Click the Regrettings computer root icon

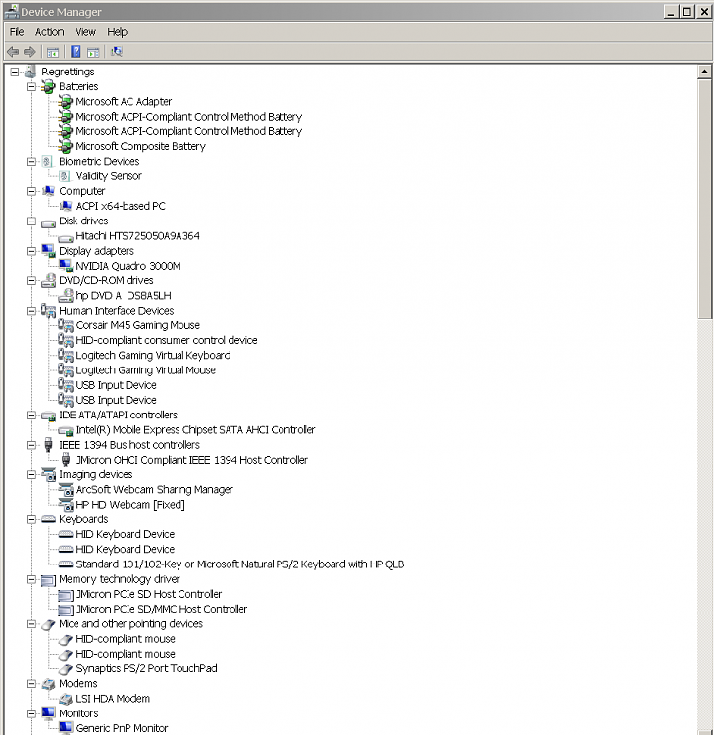(x=30, y=72)
